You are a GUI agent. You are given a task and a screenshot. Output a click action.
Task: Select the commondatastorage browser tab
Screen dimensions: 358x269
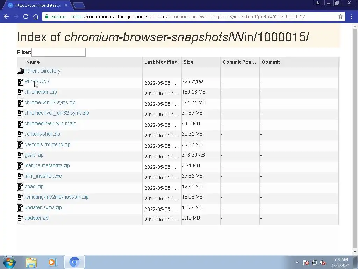point(38,5)
